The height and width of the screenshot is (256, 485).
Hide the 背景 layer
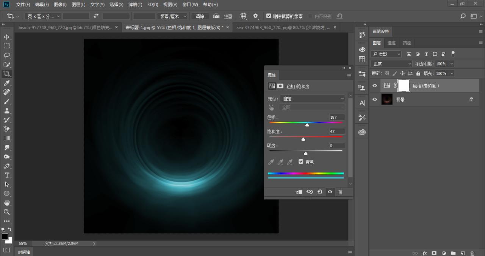tap(375, 99)
